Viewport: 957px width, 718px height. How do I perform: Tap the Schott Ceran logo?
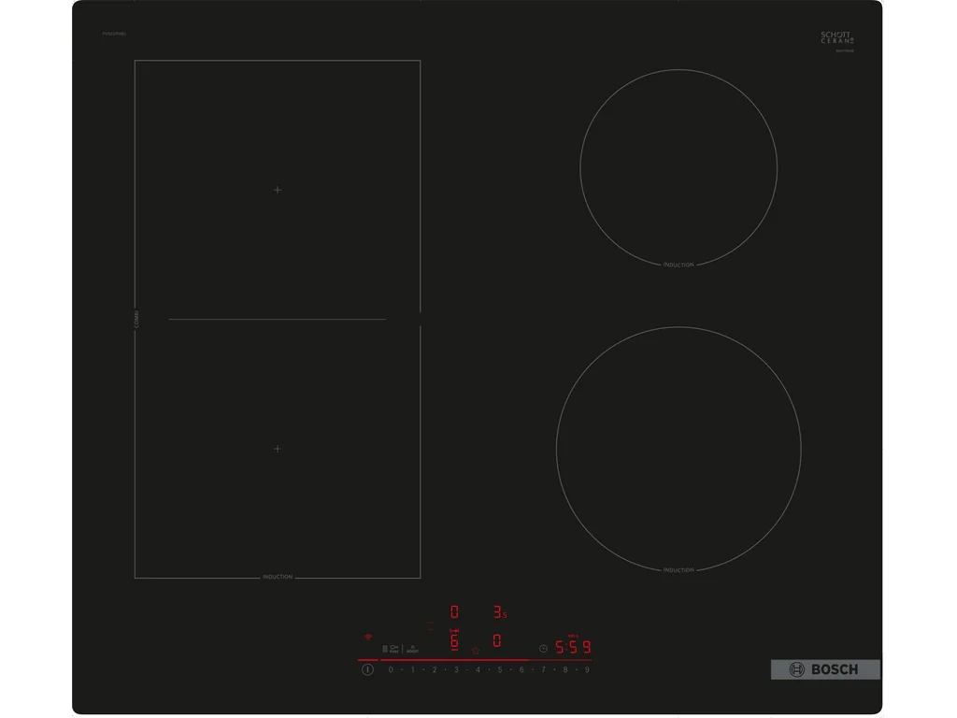pyautogui.click(x=835, y=37)
